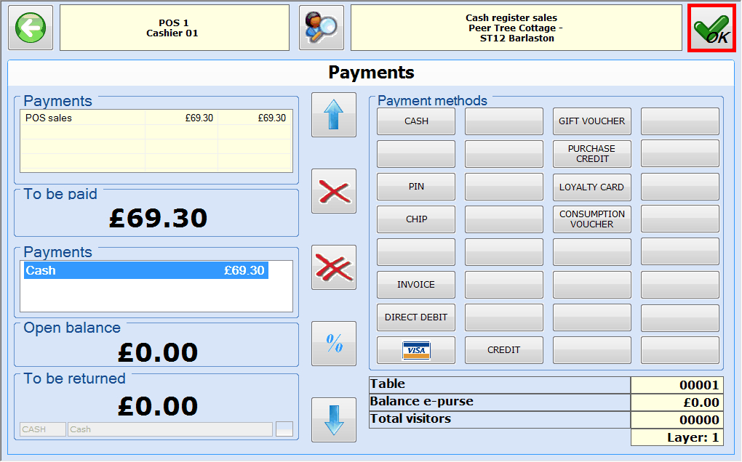This screenshot has height=462, width=742.
Task: Open the small box beside the Cash return field
Action: [284, 429]
